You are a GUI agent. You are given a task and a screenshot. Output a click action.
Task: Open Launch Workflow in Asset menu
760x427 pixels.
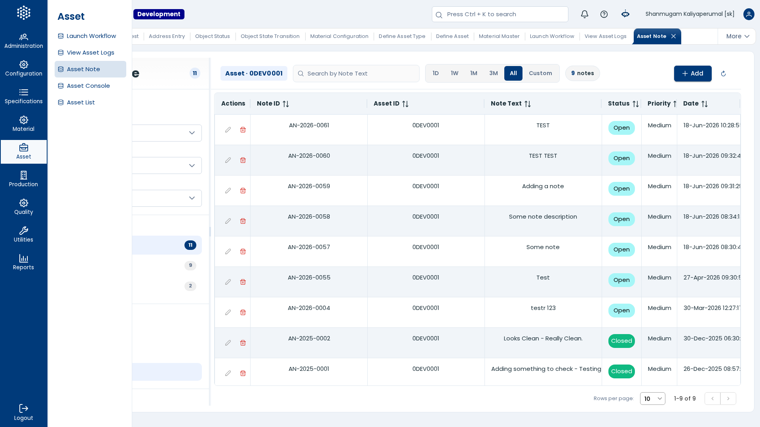[x=90, y=36]
